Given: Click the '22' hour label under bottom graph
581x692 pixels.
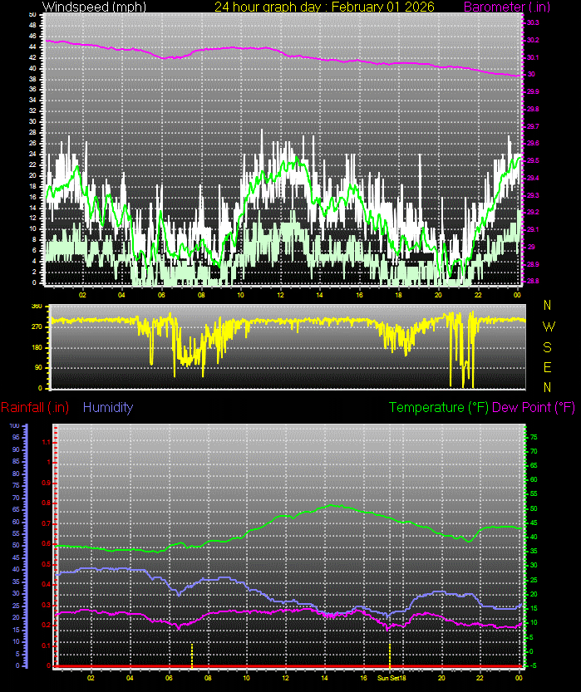Looking at the screenshot, I should tap(480, 678).
